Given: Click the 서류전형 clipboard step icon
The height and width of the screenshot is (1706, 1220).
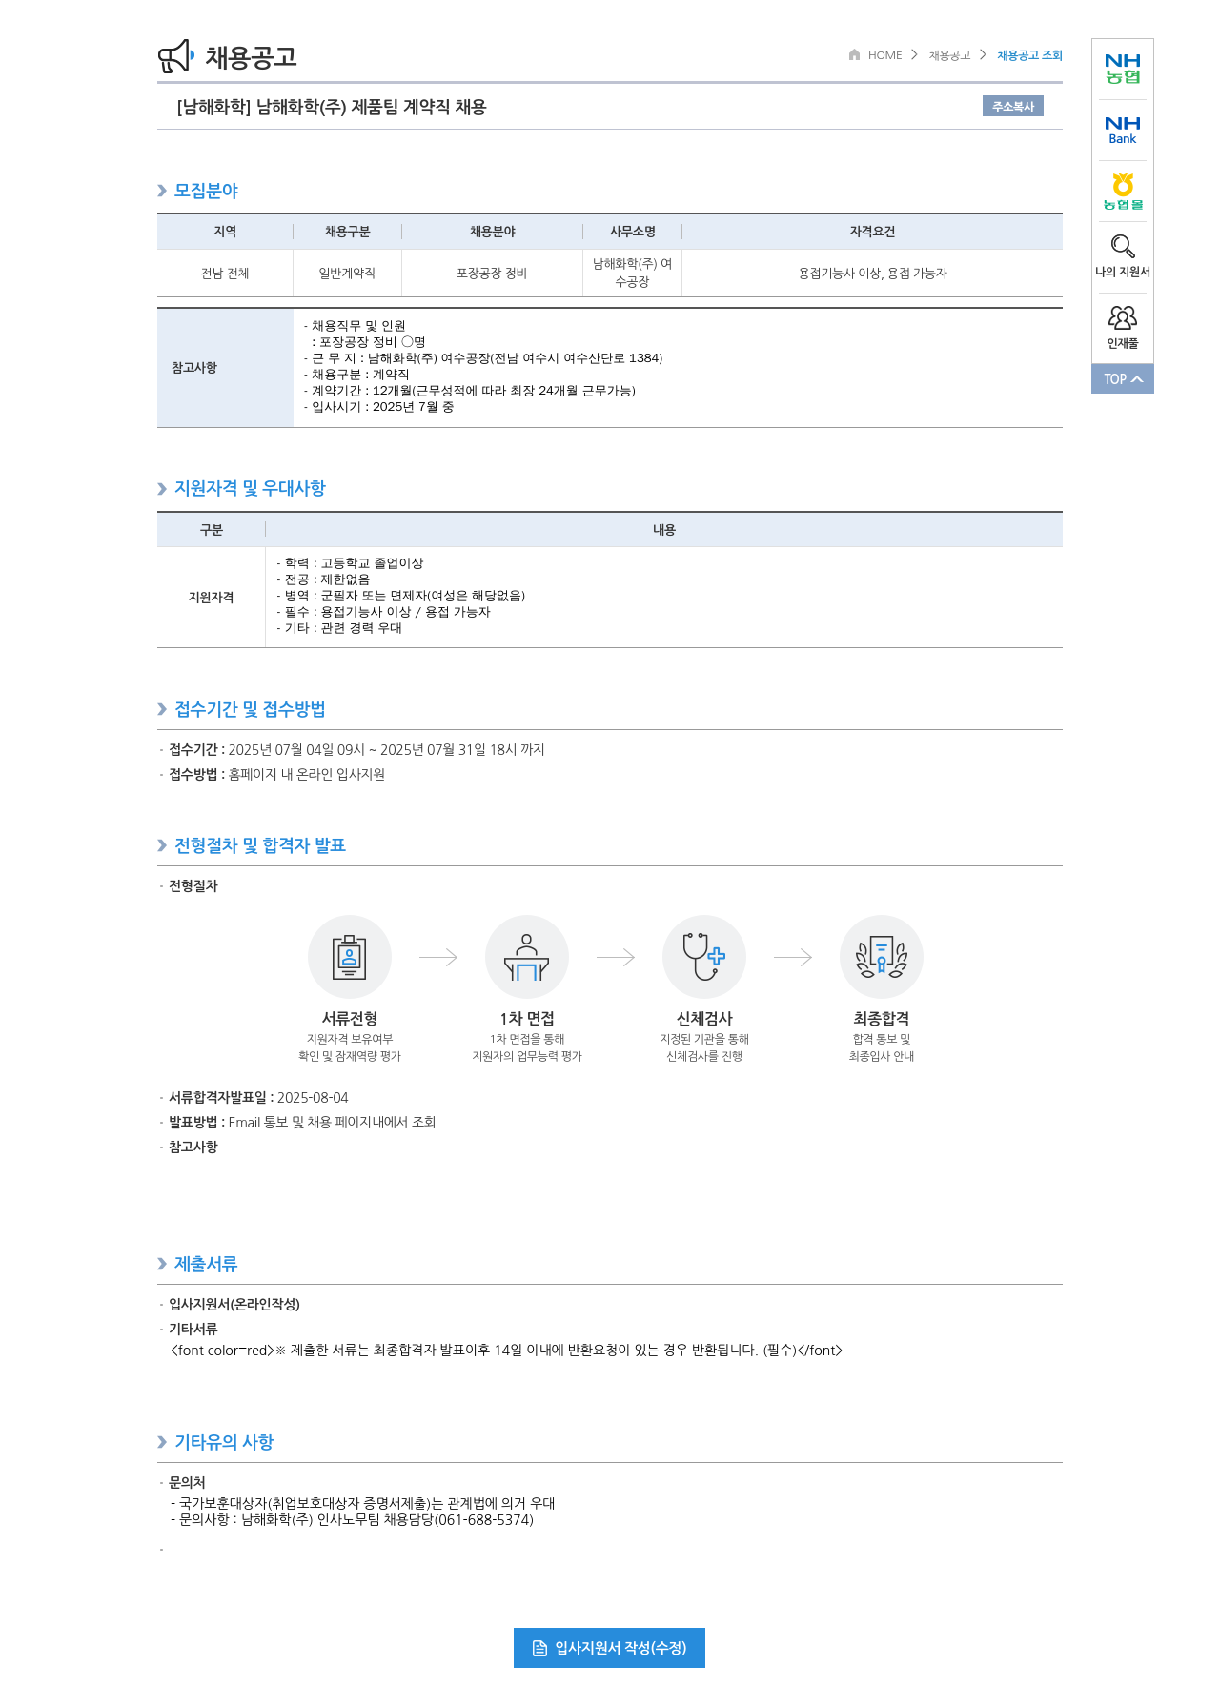Looking at the screenshot, I should (350, 957).
